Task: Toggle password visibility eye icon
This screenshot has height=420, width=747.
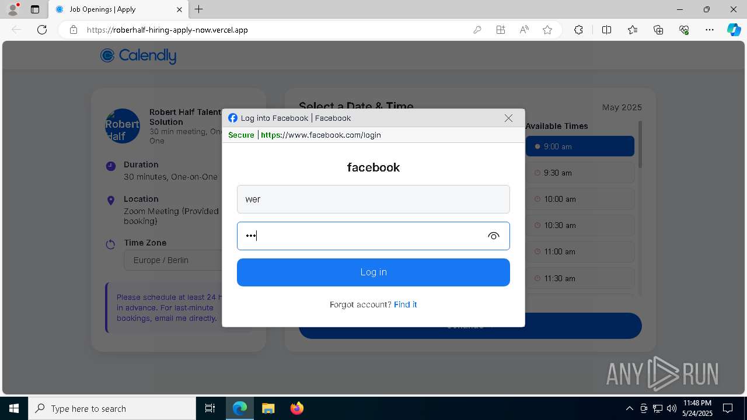Action: (x=494, y=236)
